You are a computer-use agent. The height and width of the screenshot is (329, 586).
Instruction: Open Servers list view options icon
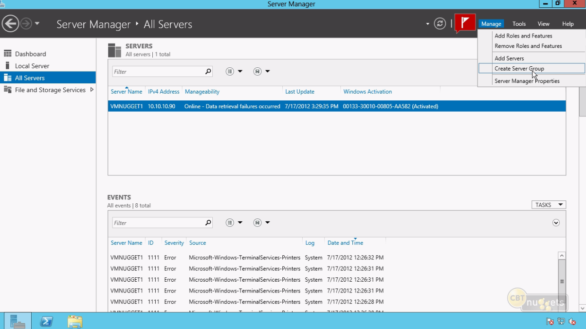point(230,72)
